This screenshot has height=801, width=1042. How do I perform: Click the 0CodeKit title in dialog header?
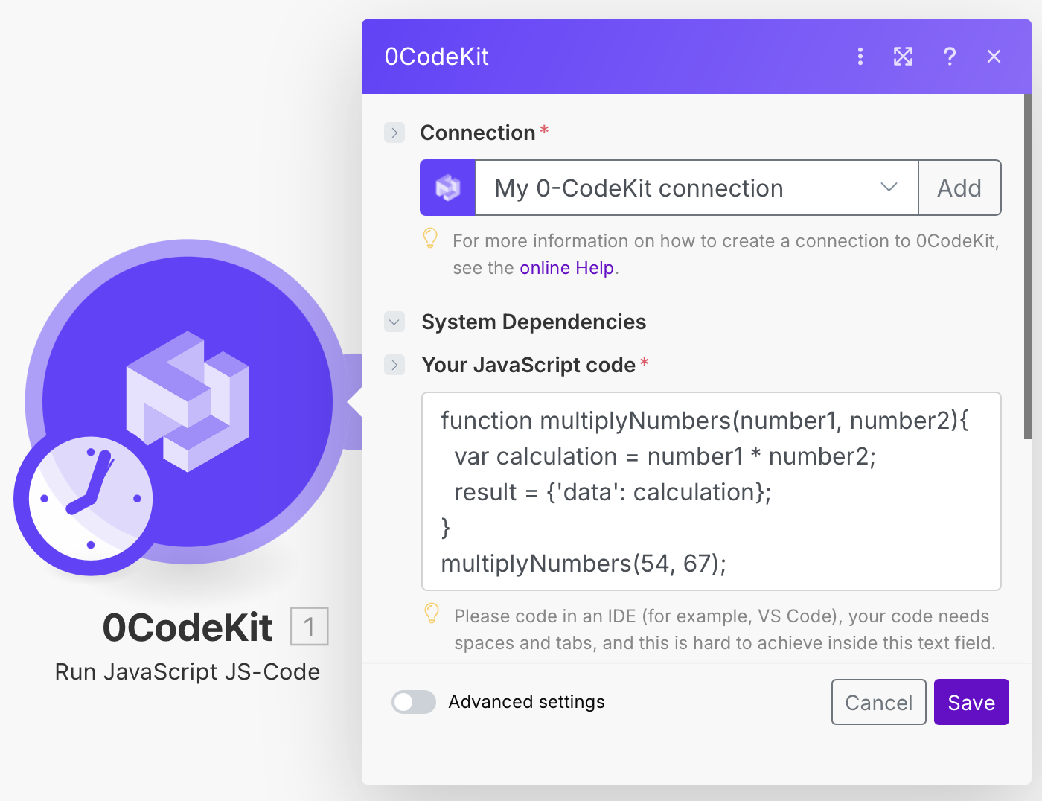437,57
